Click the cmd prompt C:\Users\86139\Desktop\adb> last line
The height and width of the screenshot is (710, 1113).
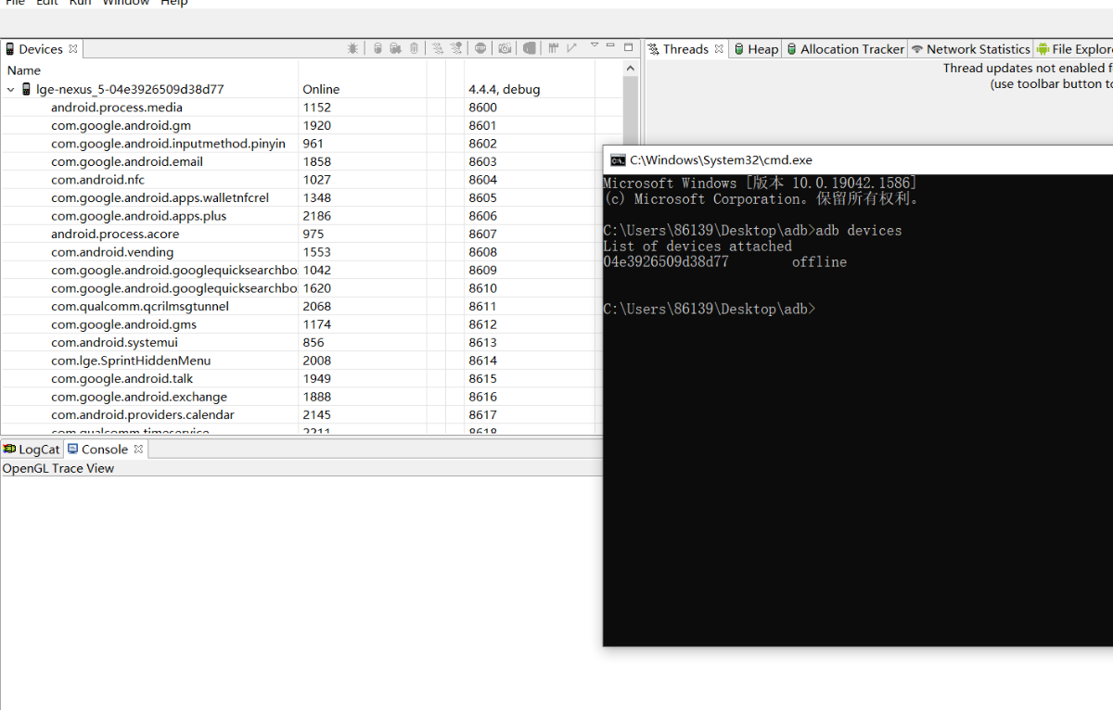[710, 310]
